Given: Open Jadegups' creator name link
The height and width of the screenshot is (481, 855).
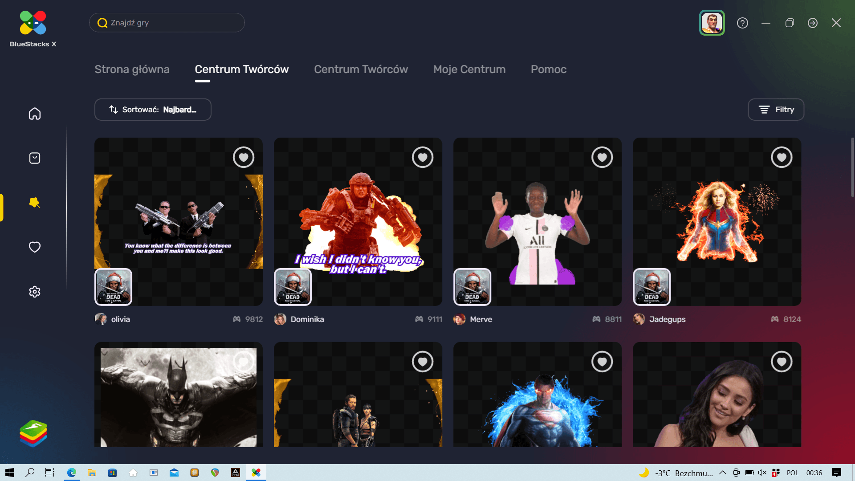Looking at the screenshot, I should click(x=667, y=319).
